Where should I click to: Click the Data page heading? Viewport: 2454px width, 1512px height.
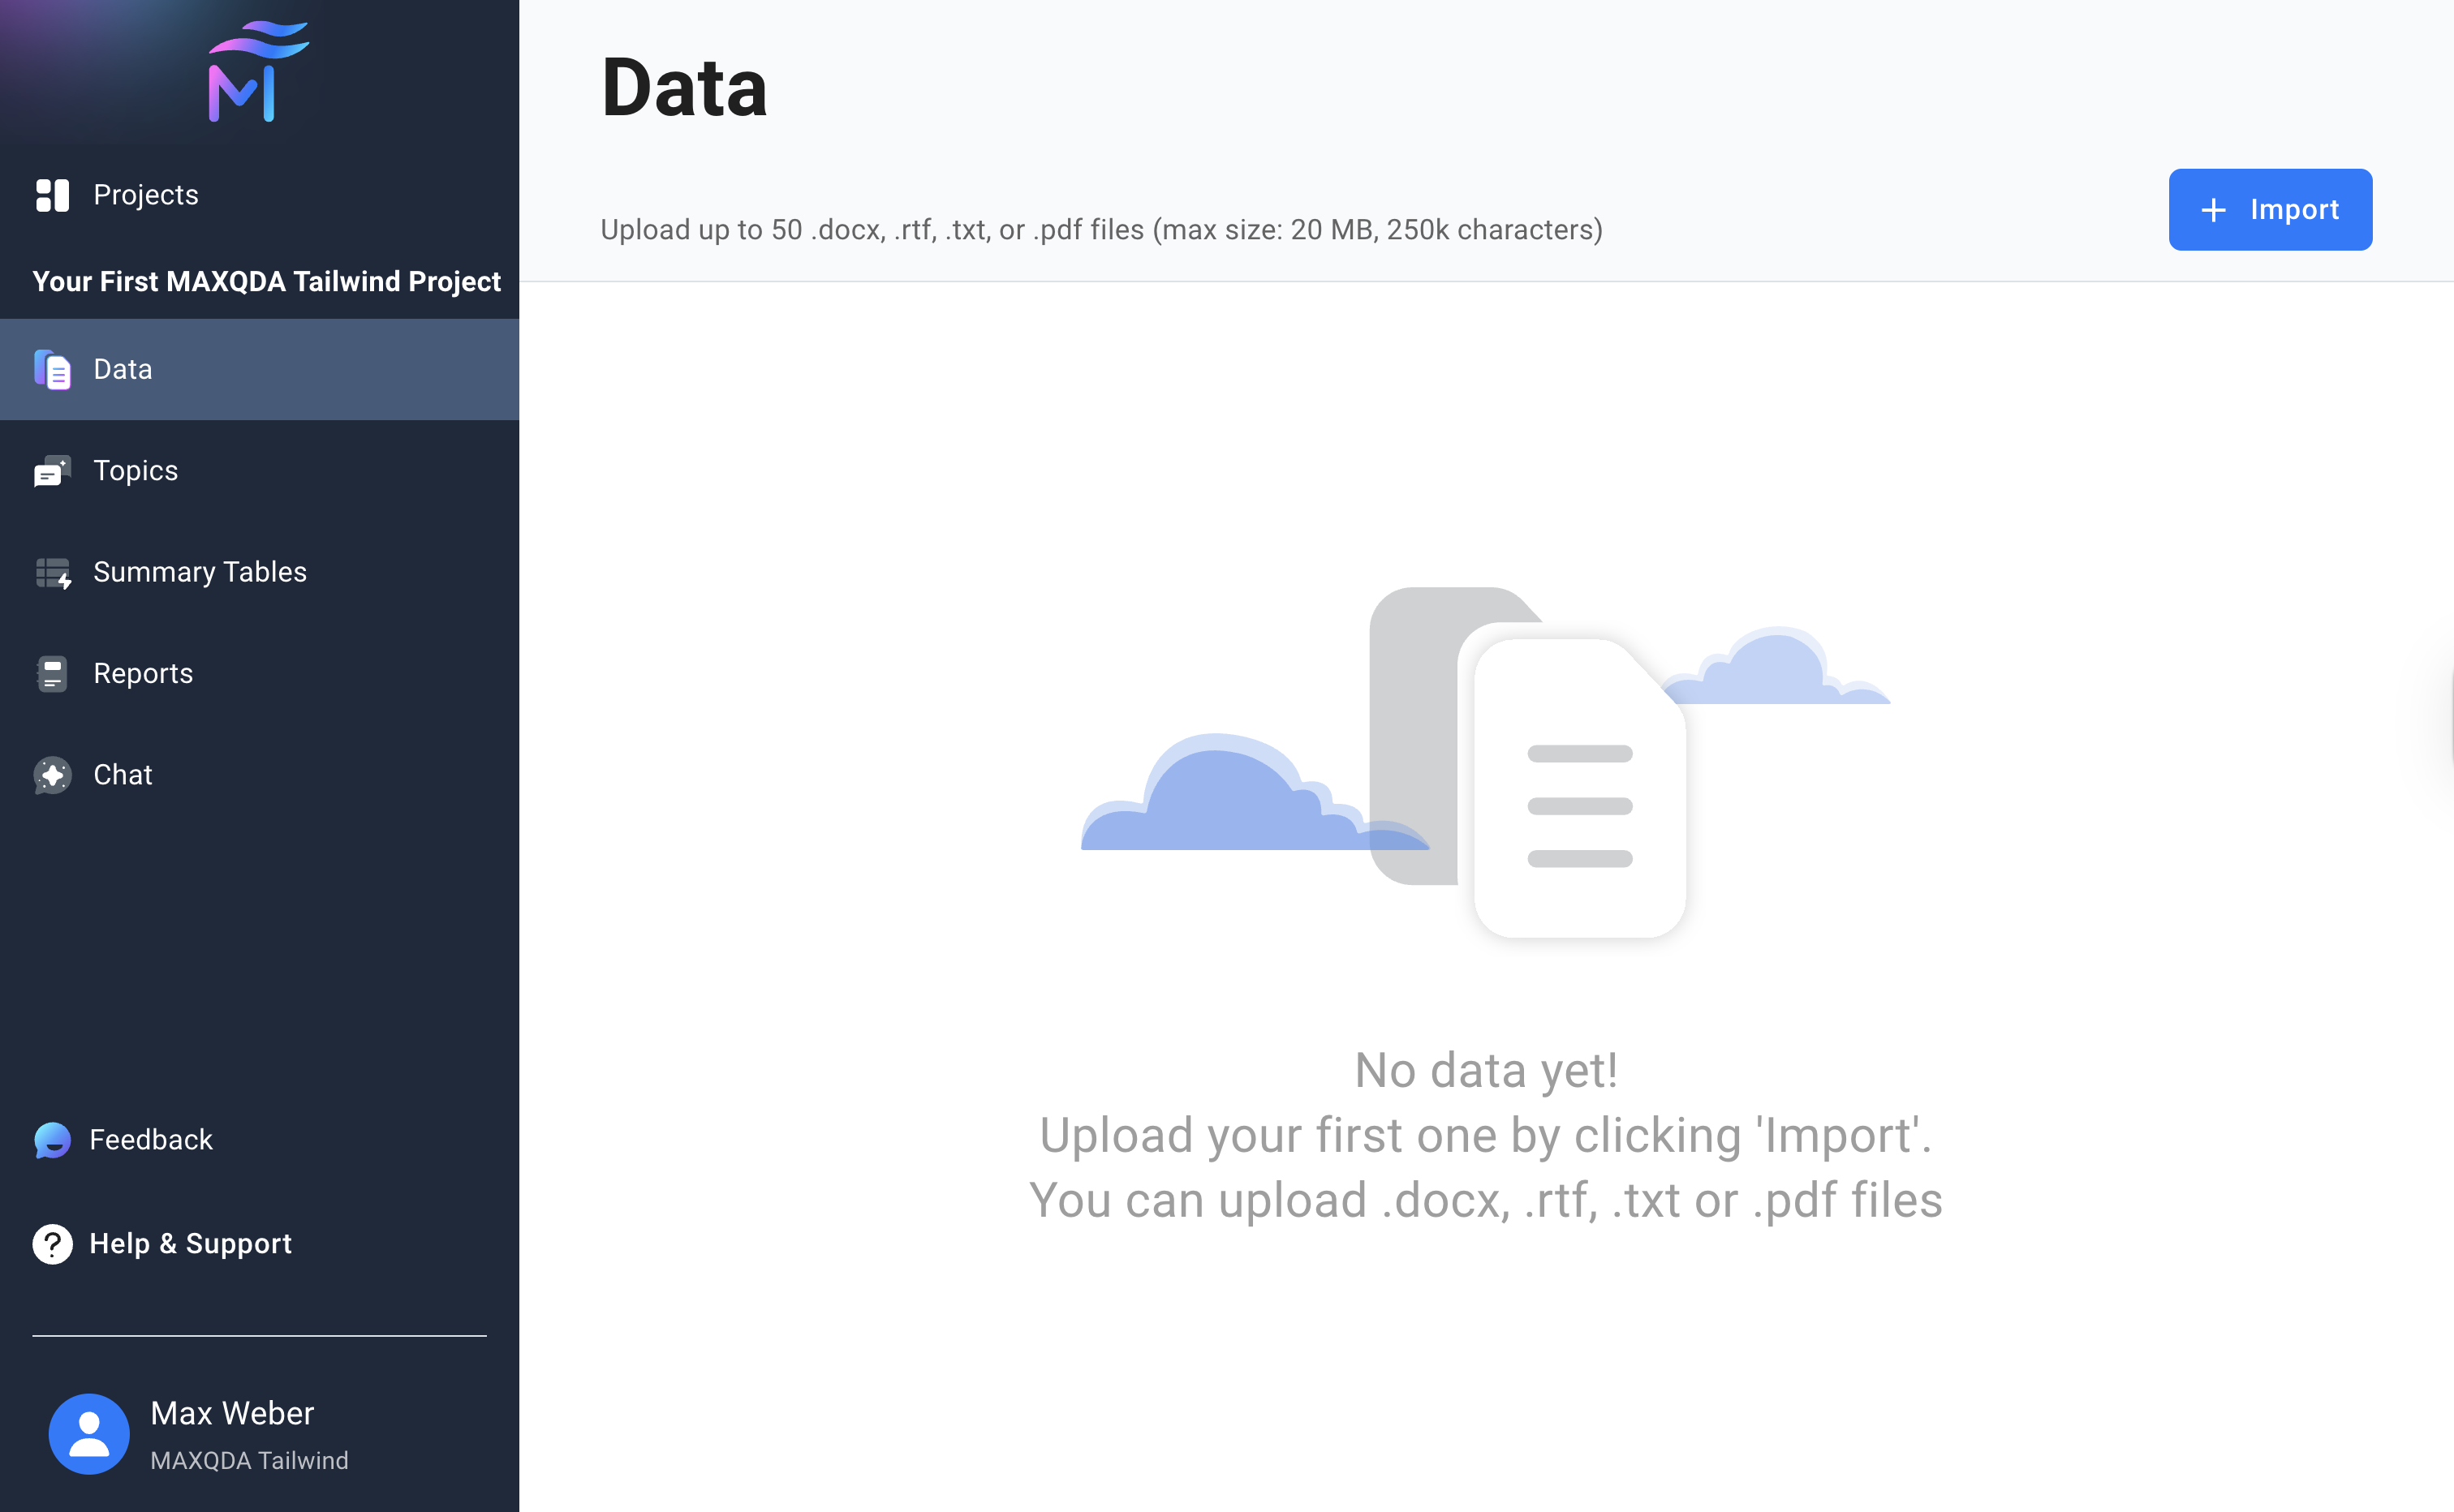click(x=685, y=88)
